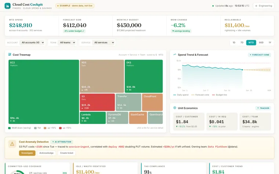
Task: Click the Investigate button
Action: point(27,153)
